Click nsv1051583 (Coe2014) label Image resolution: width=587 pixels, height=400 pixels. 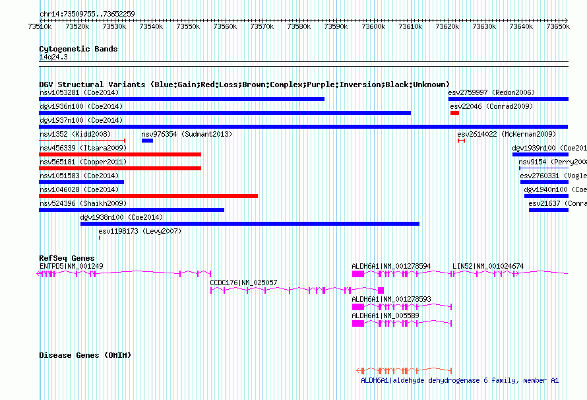(79, 176)
